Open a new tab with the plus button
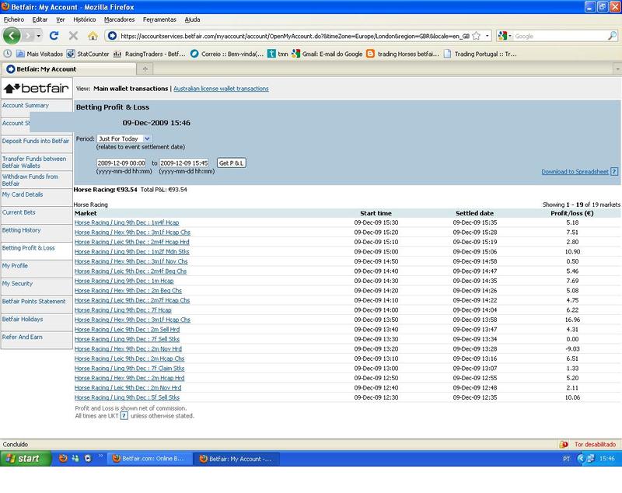 [x=145, y=69]
